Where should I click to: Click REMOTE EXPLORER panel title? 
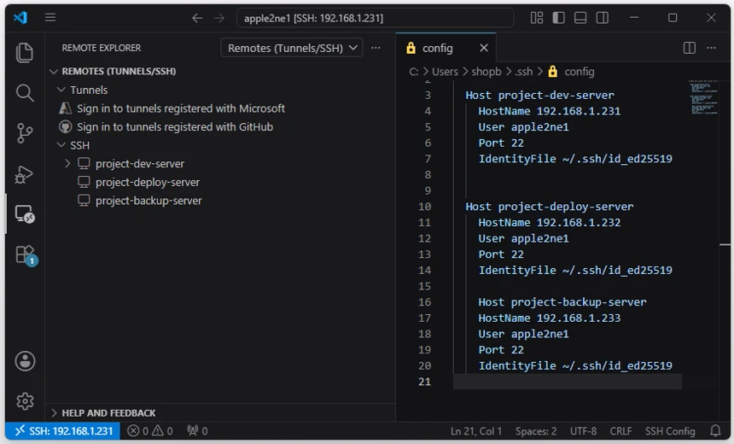[x=101, y=48]
